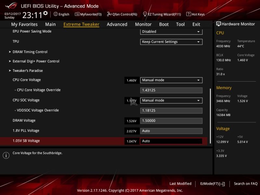Click the MyFavorite list icon
The image size is (260, 195).
[x=77, y=14]
